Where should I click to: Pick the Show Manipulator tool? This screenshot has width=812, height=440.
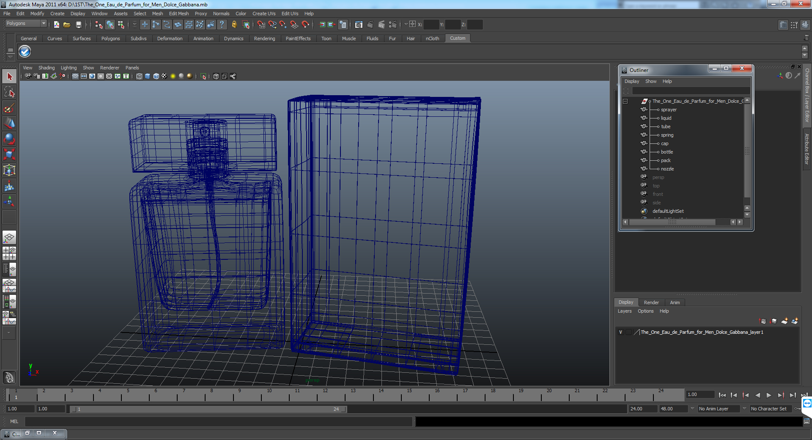click(x=9, y=201)
